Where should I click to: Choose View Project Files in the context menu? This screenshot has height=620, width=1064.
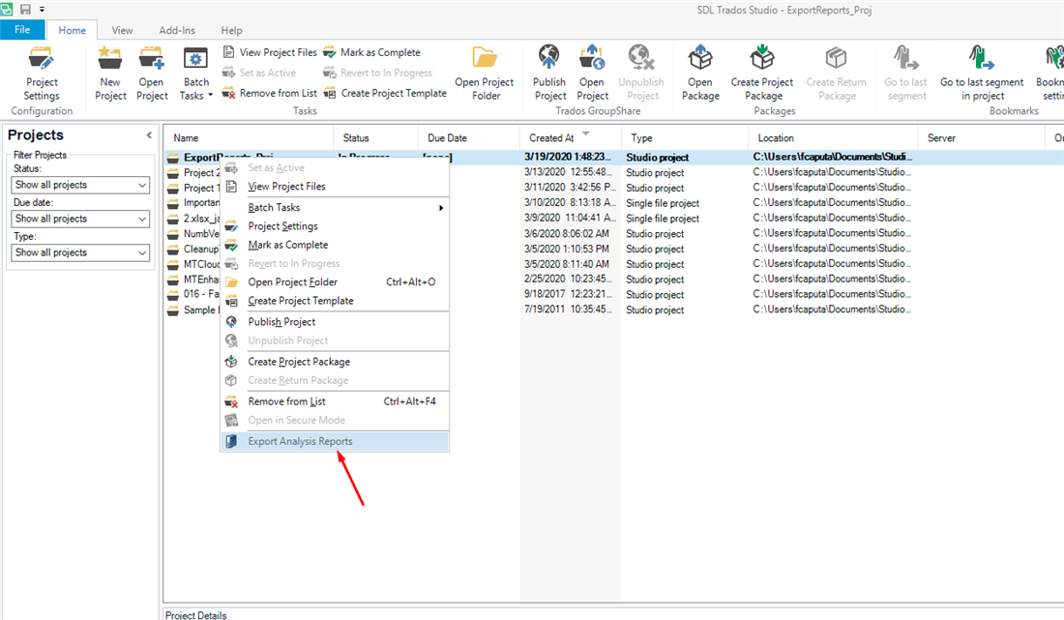(335, 187)
